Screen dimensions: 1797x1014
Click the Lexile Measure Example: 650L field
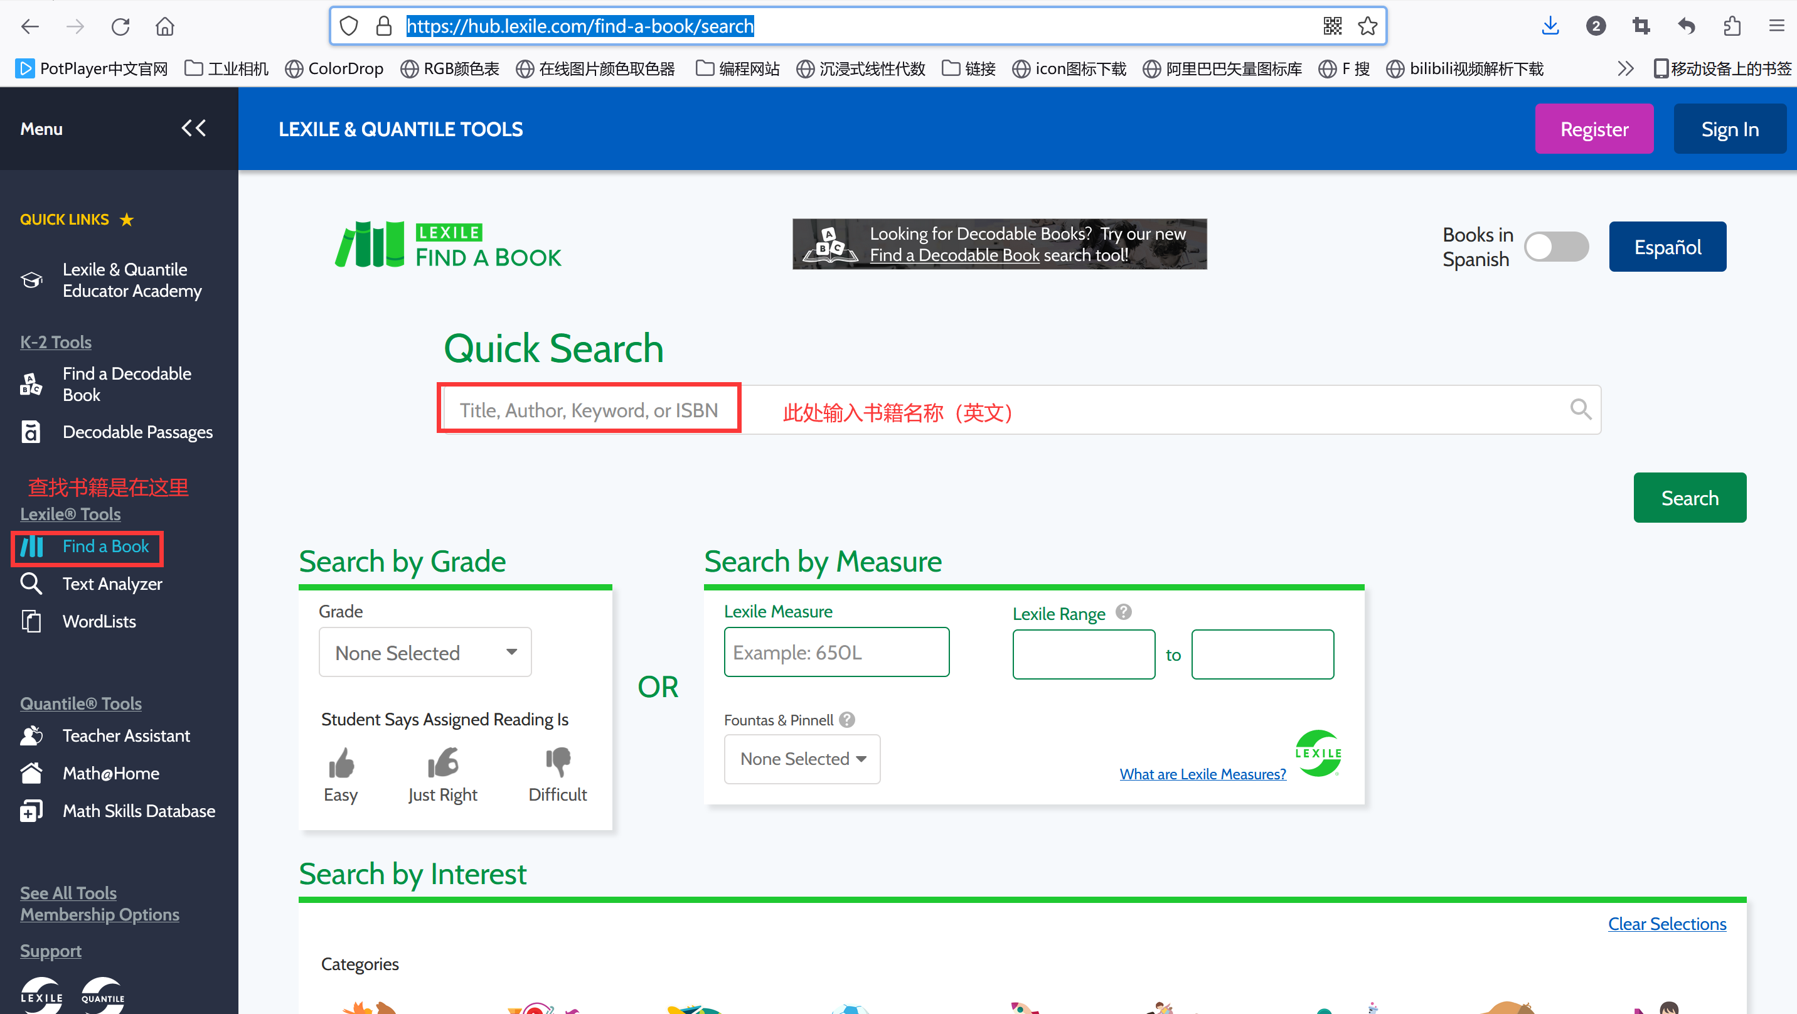point(836,653)
